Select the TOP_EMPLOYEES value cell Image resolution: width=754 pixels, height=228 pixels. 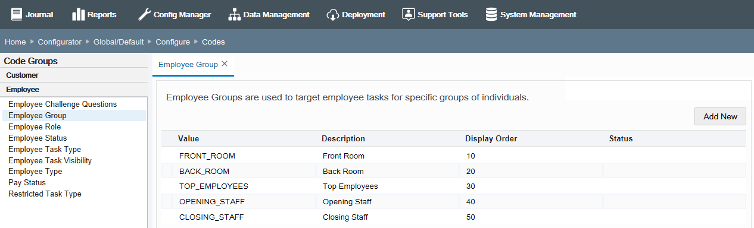(x=214, y=186)
